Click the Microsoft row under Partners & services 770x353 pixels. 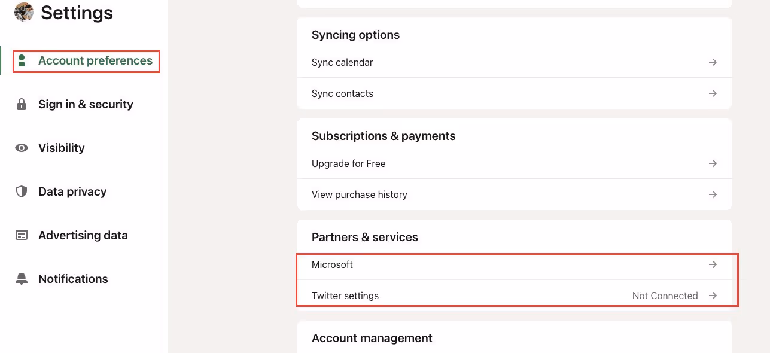tap(332, 264)
